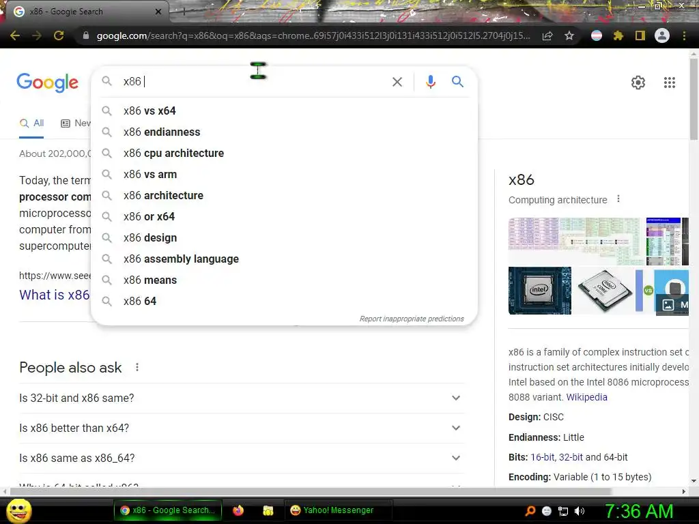Click the striped extension icon in toolbar
The image size is (699, 524).
point(597,35)
